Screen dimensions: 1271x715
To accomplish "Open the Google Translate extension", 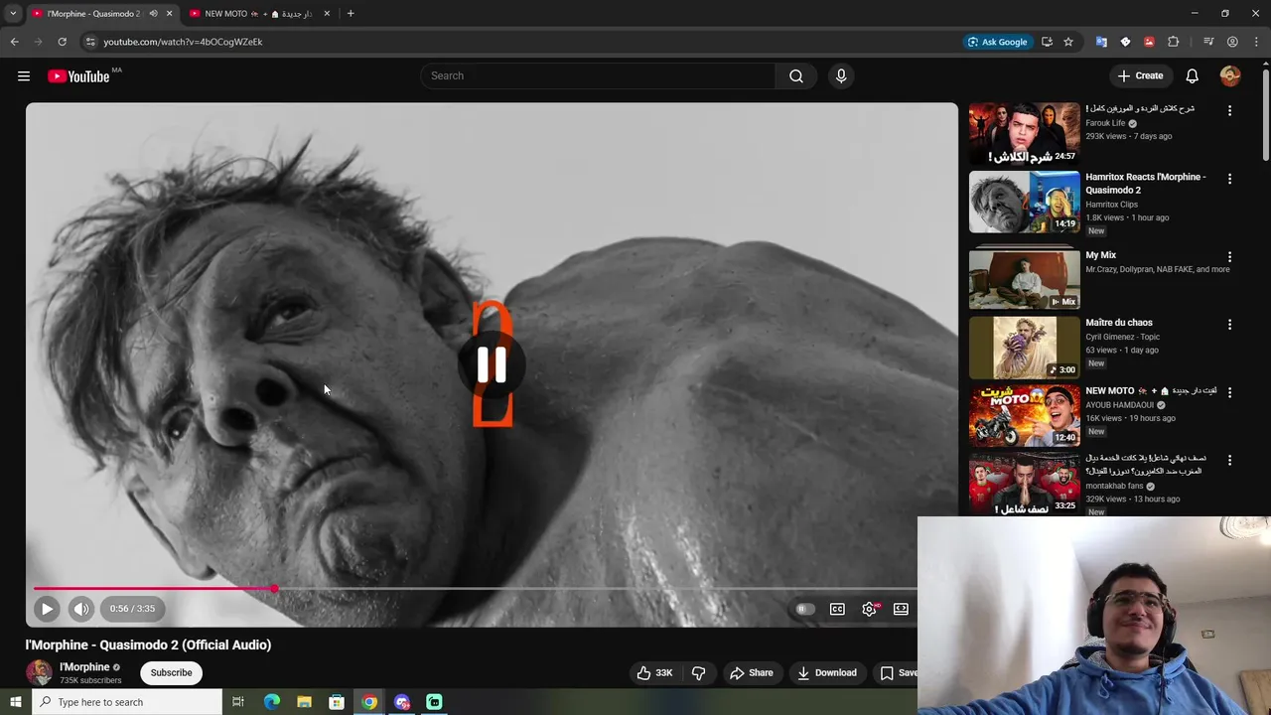I will 1101,42.
